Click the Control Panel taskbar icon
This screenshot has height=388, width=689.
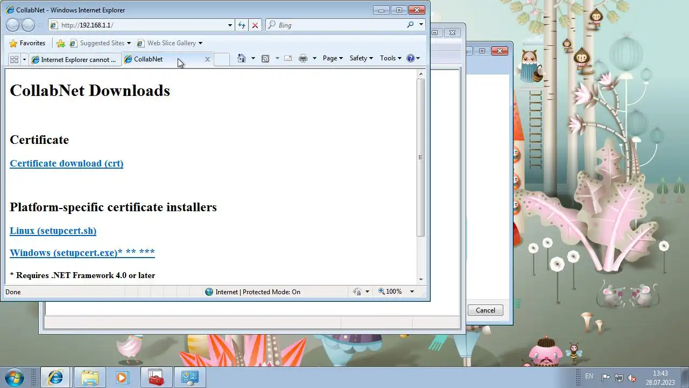(x=189, y=377)
